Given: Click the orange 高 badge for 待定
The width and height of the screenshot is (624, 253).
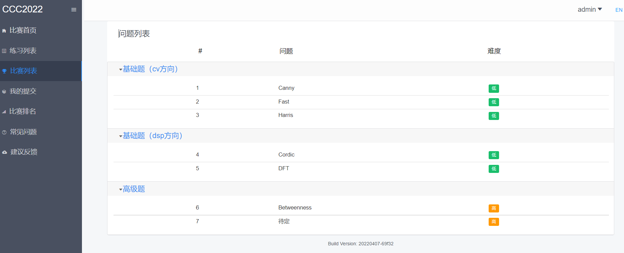Looking at the screenshot, I should coord(493,222).
